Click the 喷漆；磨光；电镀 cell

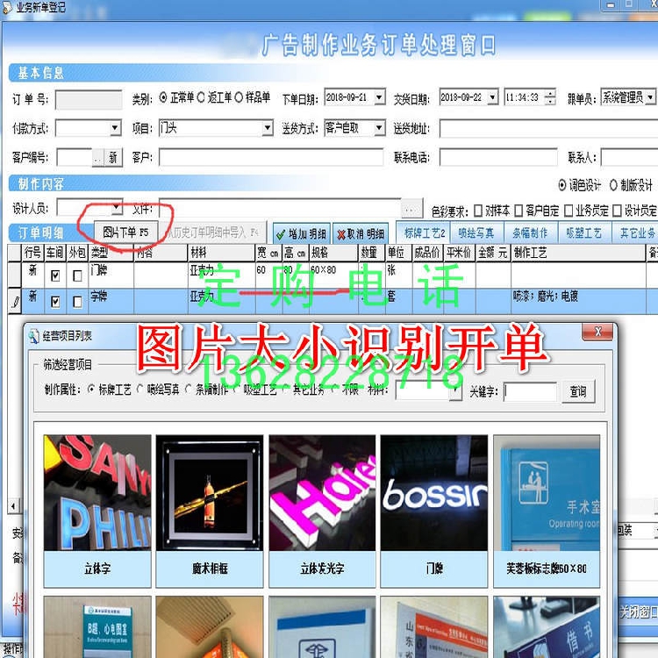[x=577, y=300]
